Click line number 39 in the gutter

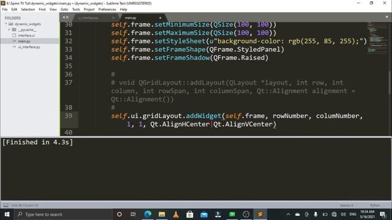click(68, 116)
